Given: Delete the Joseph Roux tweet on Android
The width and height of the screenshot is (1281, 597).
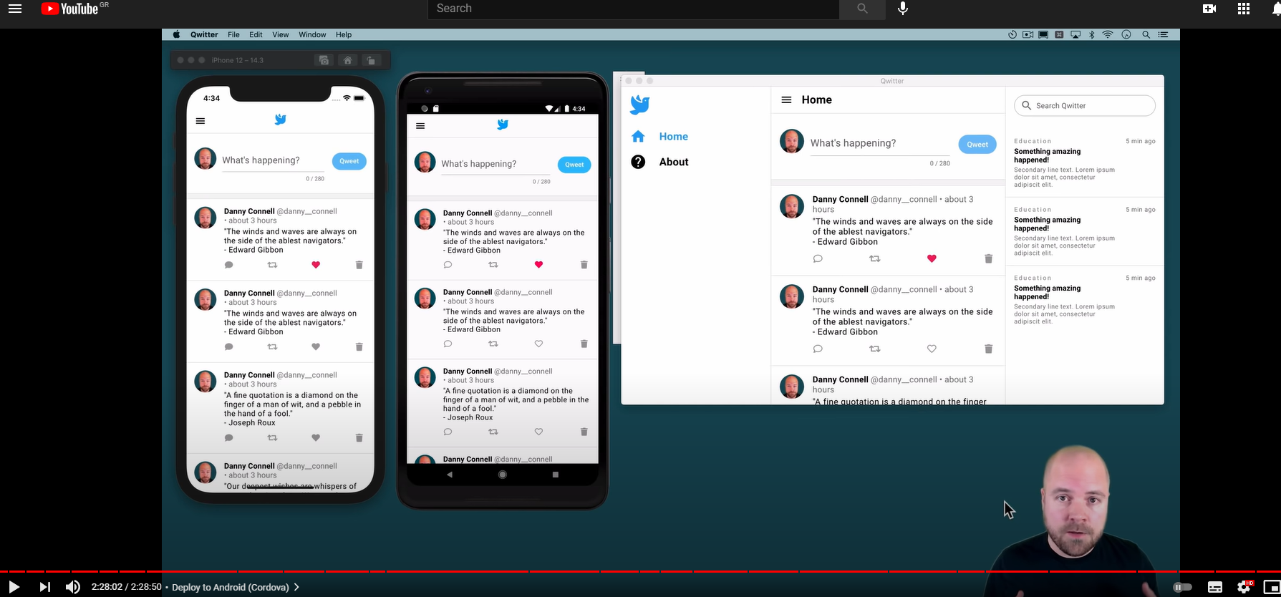Looking at the screenshot, I should click(x=584, y=432).
